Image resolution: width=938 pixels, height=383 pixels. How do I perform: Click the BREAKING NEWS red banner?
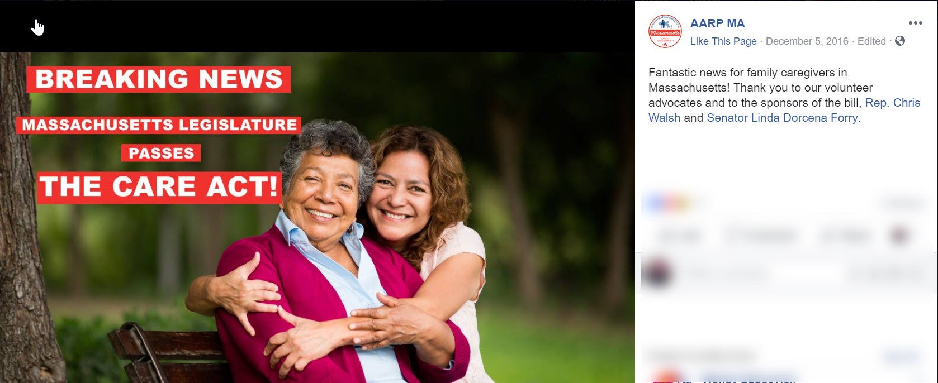[x=159, y=79]
